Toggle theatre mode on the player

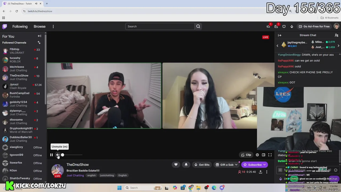click(263, 155)
